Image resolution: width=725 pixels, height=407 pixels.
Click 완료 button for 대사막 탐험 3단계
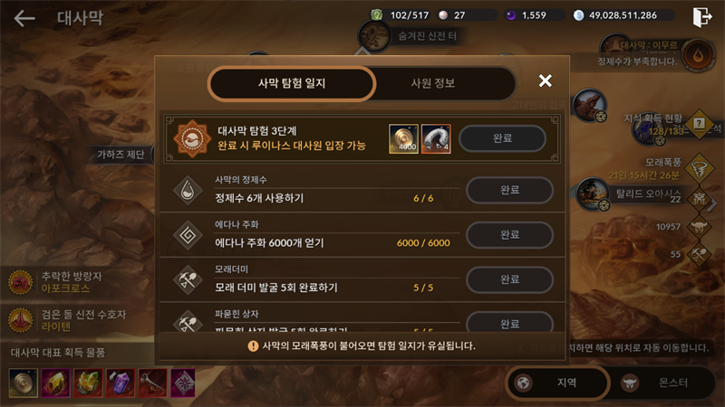(x=503, y=138)
